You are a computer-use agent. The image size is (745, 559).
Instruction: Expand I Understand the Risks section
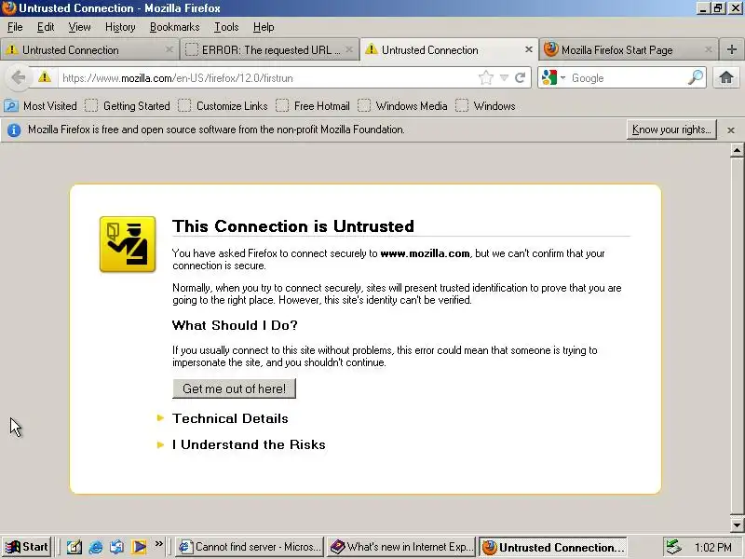coord(249,444)
